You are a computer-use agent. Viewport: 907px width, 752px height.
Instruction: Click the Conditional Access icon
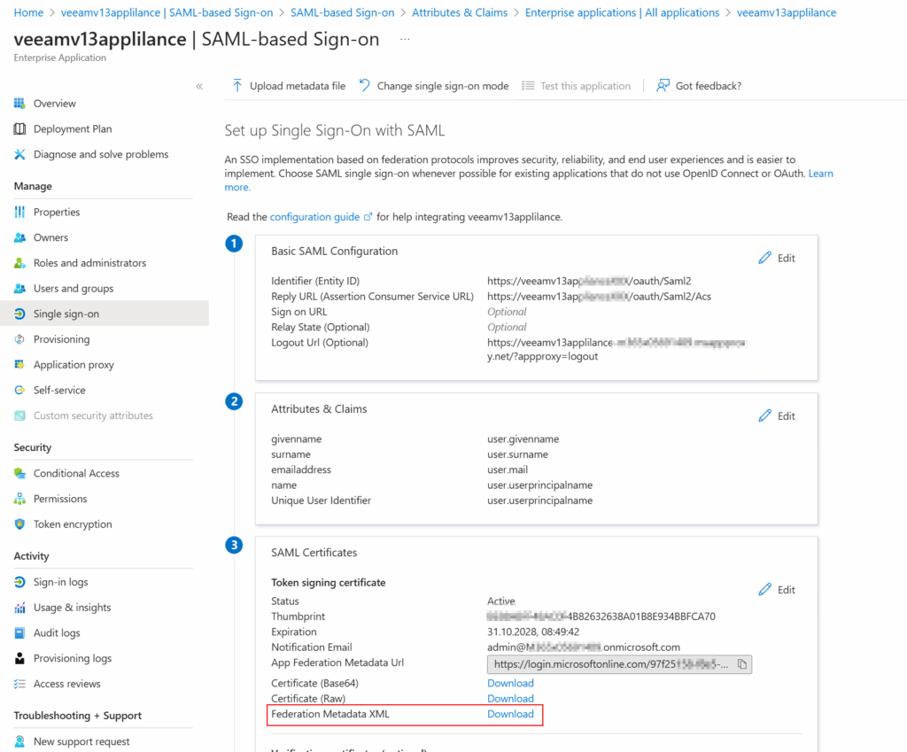pyautogui.click(x=19, y=473)
